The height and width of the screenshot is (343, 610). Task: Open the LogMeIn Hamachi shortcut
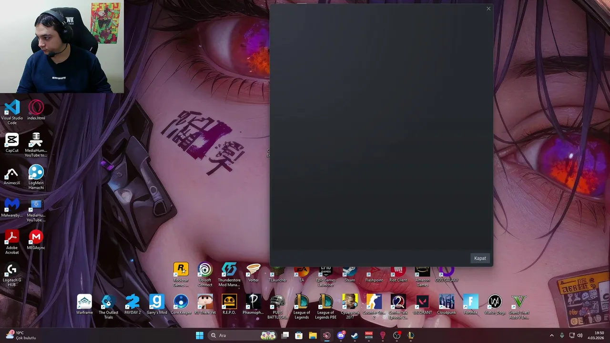(x=36, y=177)
